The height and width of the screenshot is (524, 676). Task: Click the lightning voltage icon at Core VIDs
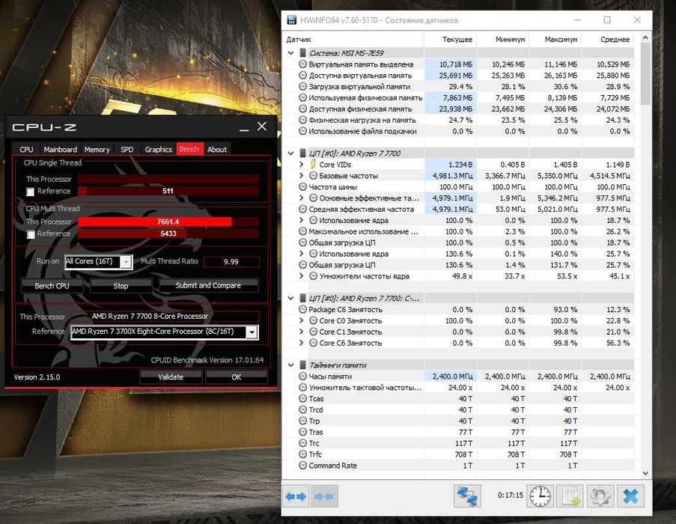(314, 165)
